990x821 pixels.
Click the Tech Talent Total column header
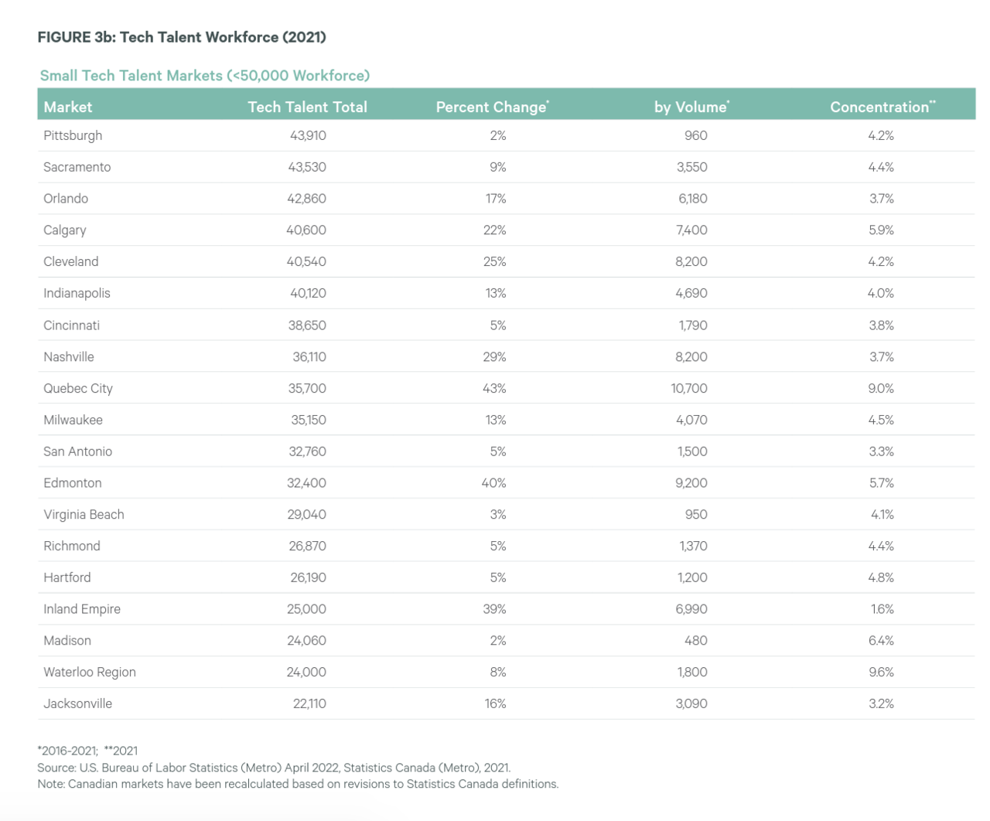coord(307,107)
